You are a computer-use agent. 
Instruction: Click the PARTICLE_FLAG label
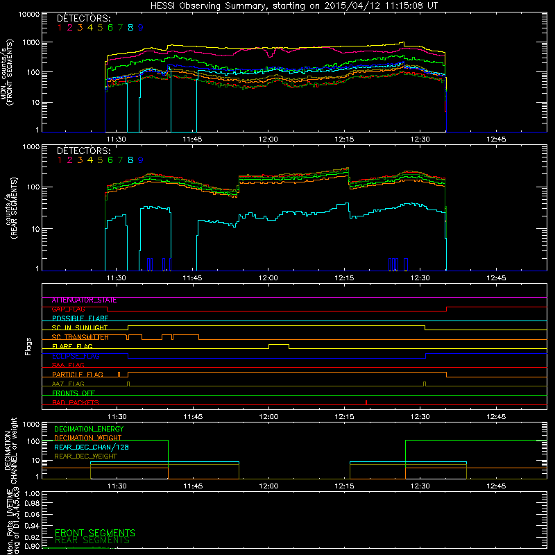78,375
